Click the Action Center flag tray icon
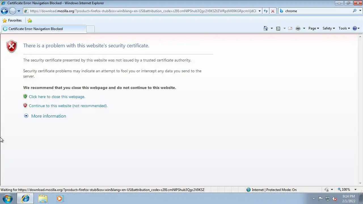363x204 pixels. click(320, 199)
